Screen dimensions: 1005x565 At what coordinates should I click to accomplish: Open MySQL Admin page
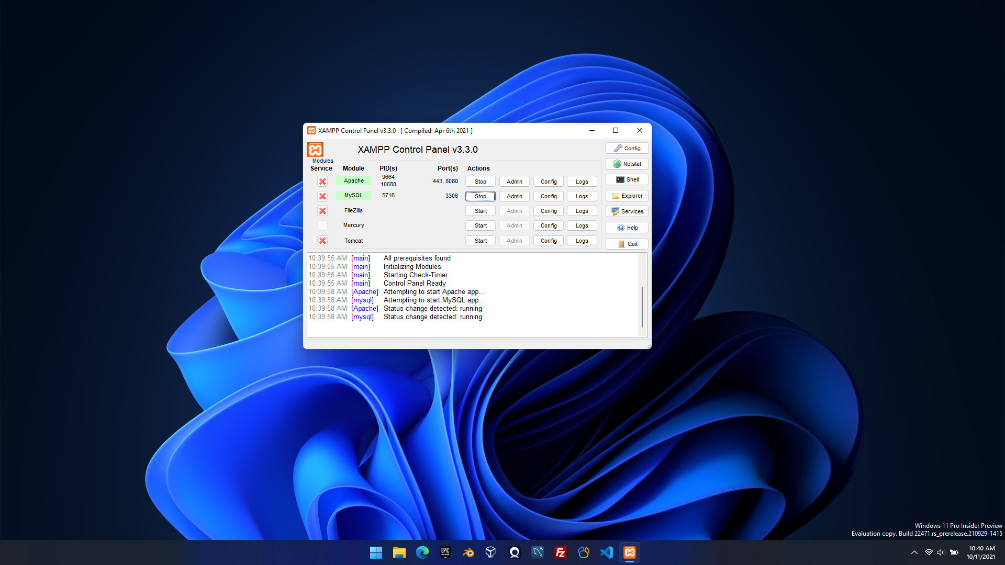tap(514, 196)
